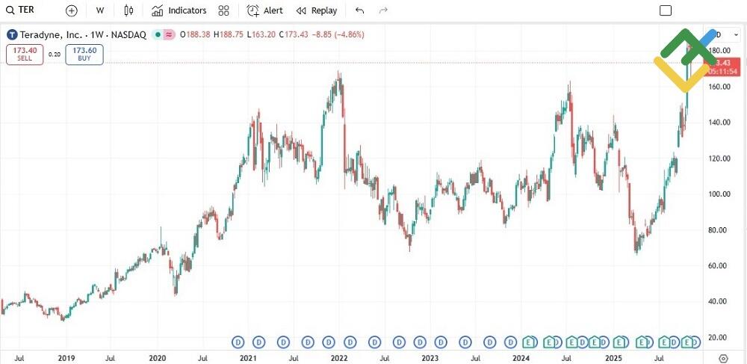Open indicator templates four-squares icon

point(223,10)
